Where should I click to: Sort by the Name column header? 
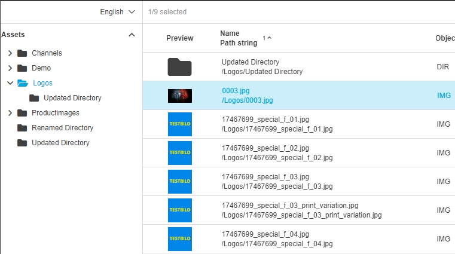pos(230,33)
